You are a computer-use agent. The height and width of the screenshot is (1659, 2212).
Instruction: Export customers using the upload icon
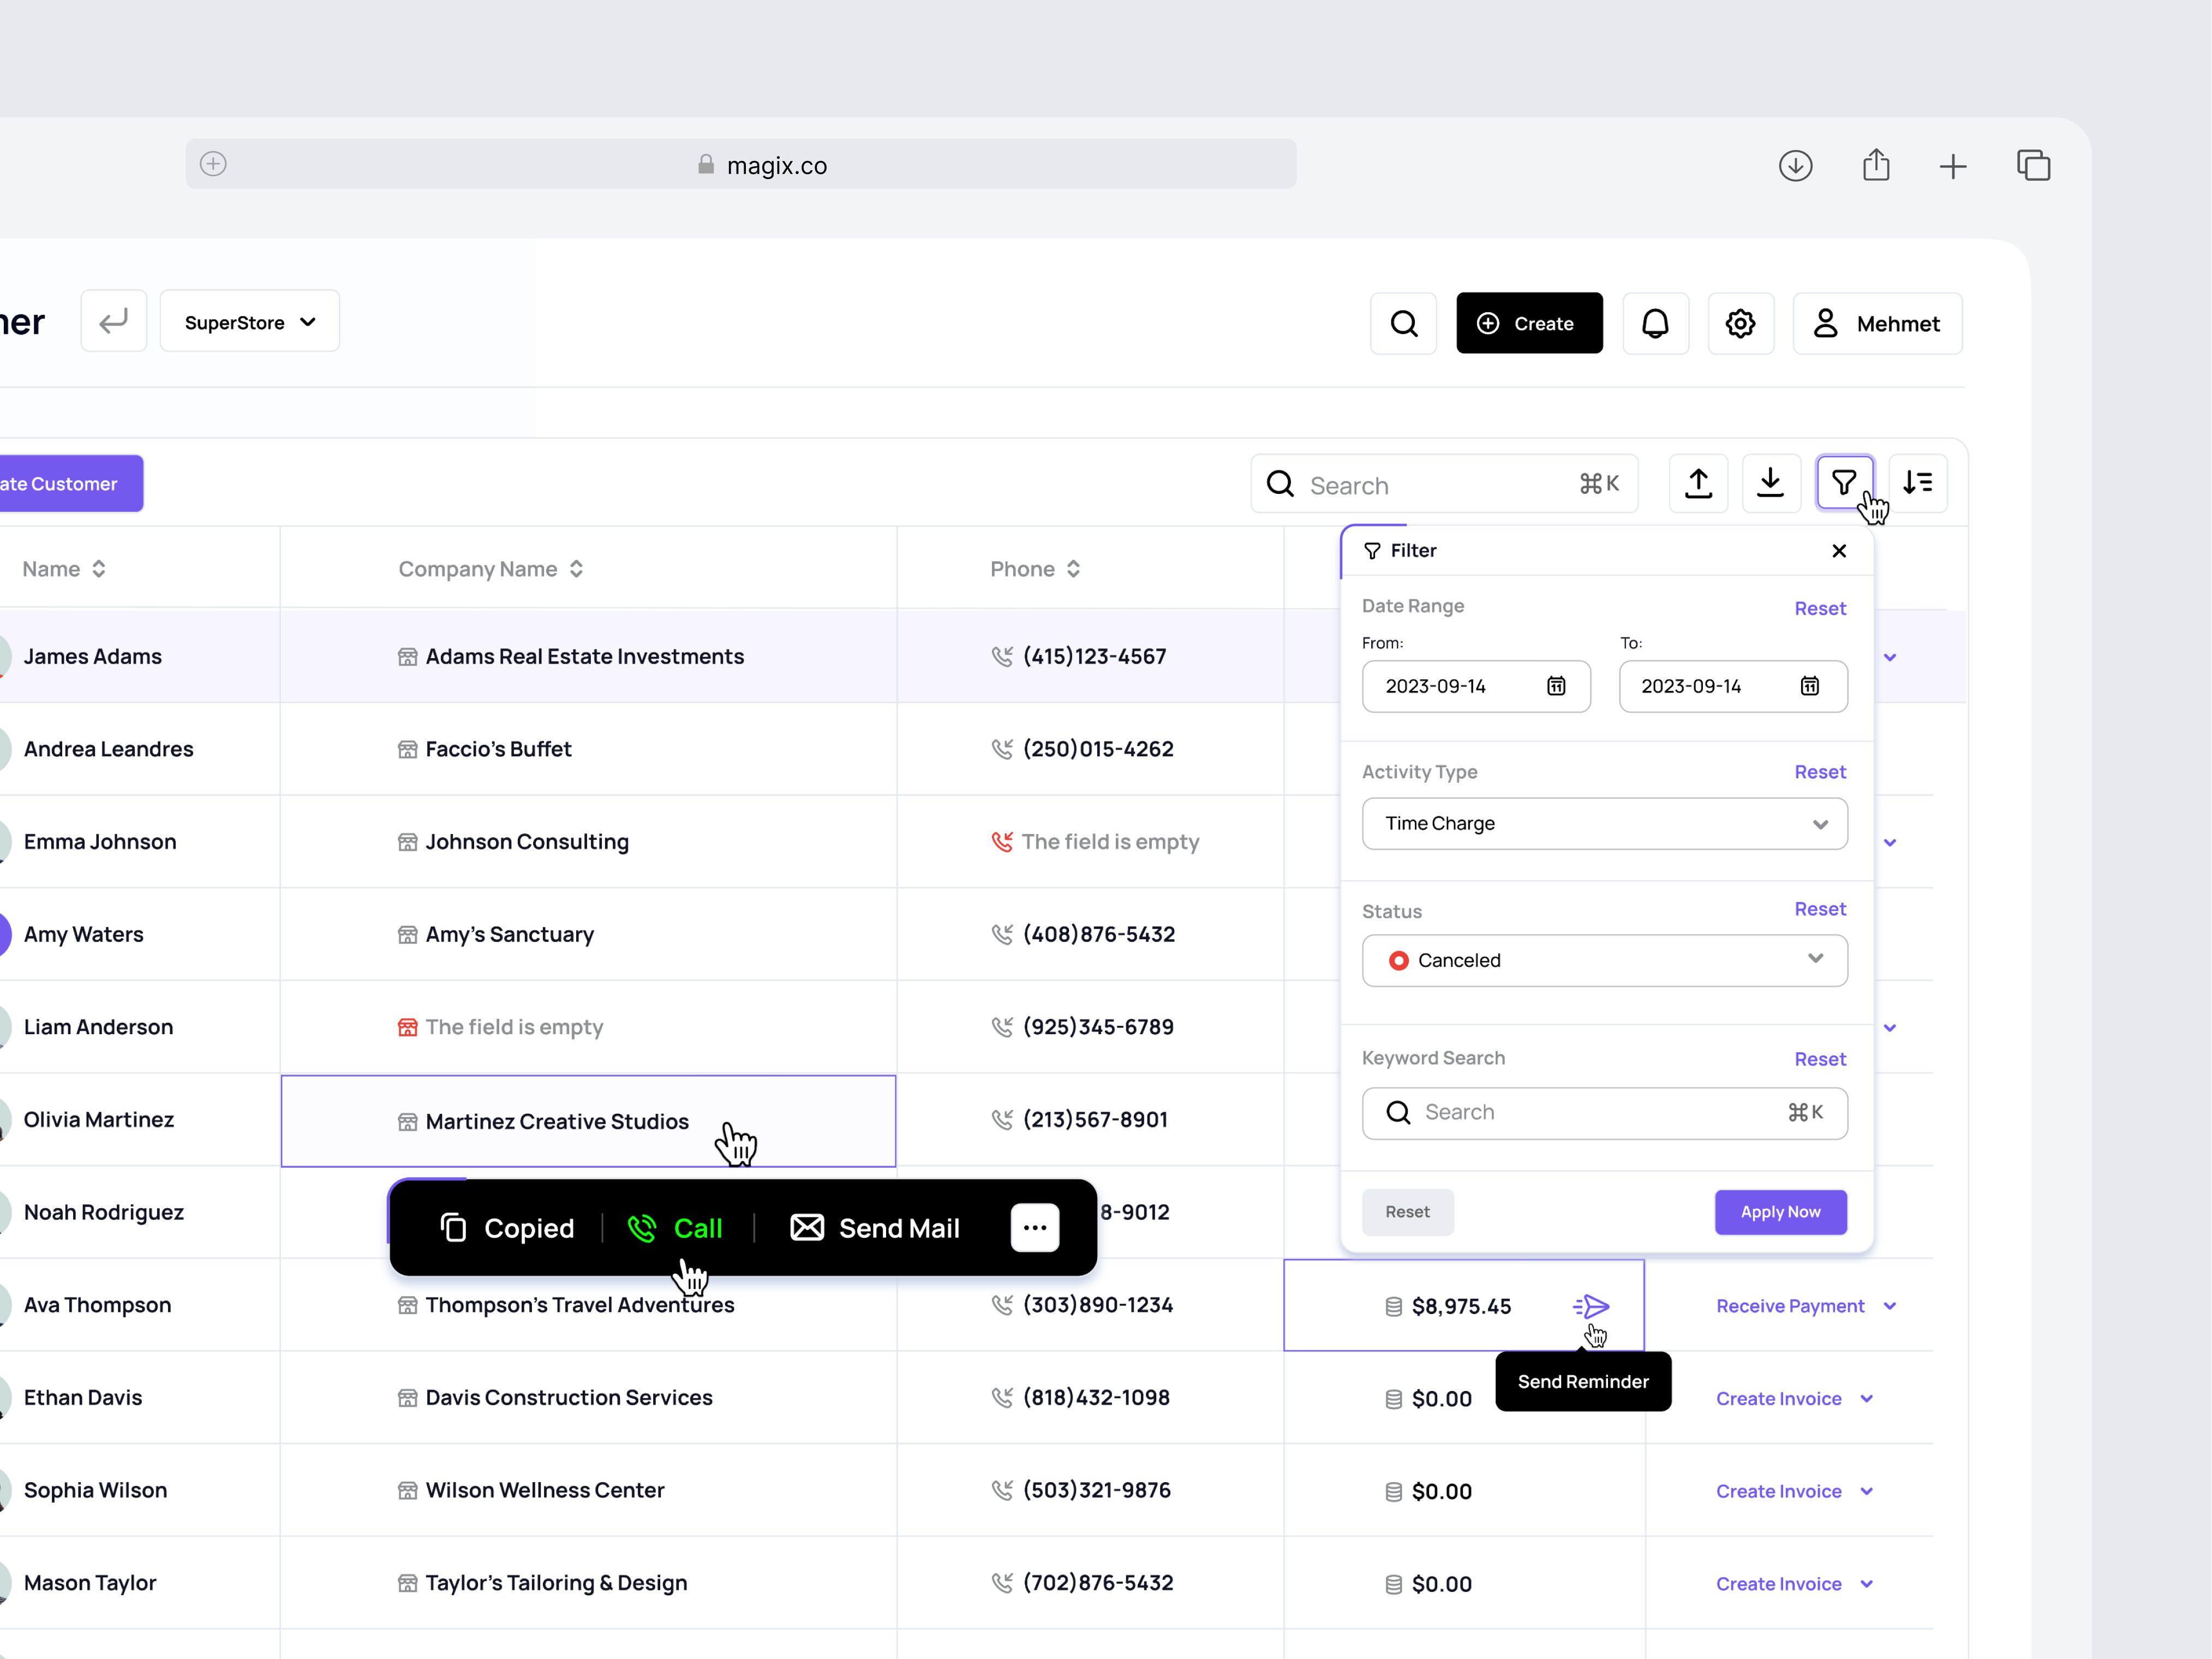pyautogui.click(x=1697, y=483)
